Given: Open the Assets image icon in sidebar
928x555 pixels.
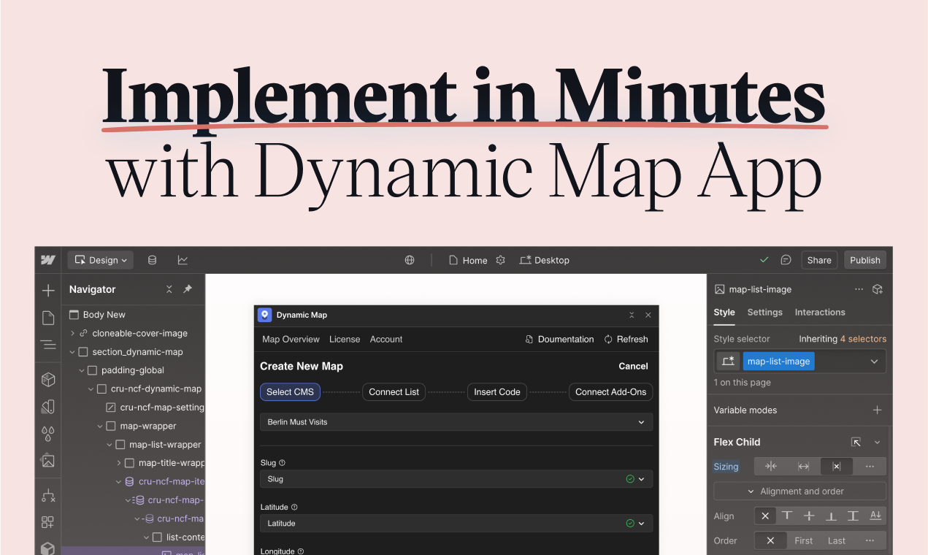Looking at the screenshot, I should (48, 461).
